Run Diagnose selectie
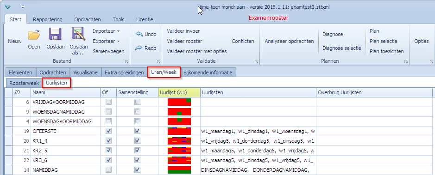The height and width of the screenshot is (175, 435). coord(342,48)
